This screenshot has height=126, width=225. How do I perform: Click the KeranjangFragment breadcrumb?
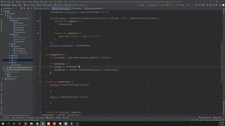click(48, 115)
